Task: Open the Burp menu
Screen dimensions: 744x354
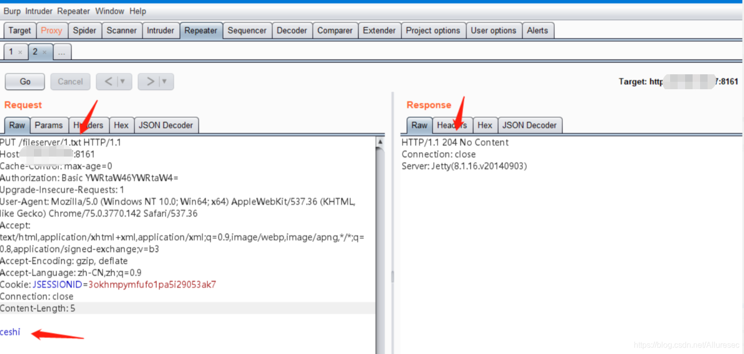Action: (12, 11)
